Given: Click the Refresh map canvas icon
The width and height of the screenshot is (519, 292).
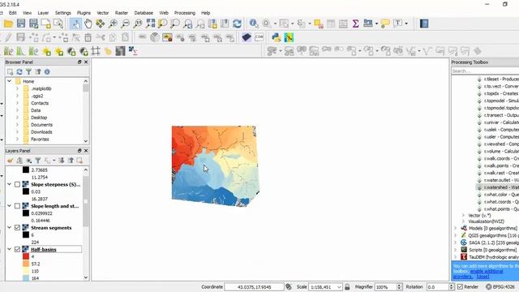Looking at the screenshot, I should point(238,24).
